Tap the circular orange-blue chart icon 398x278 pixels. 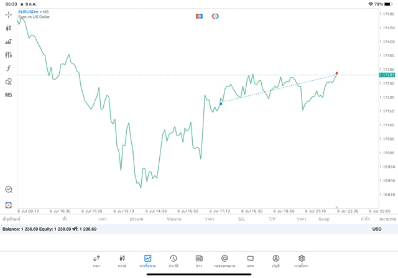click(215, 16)
